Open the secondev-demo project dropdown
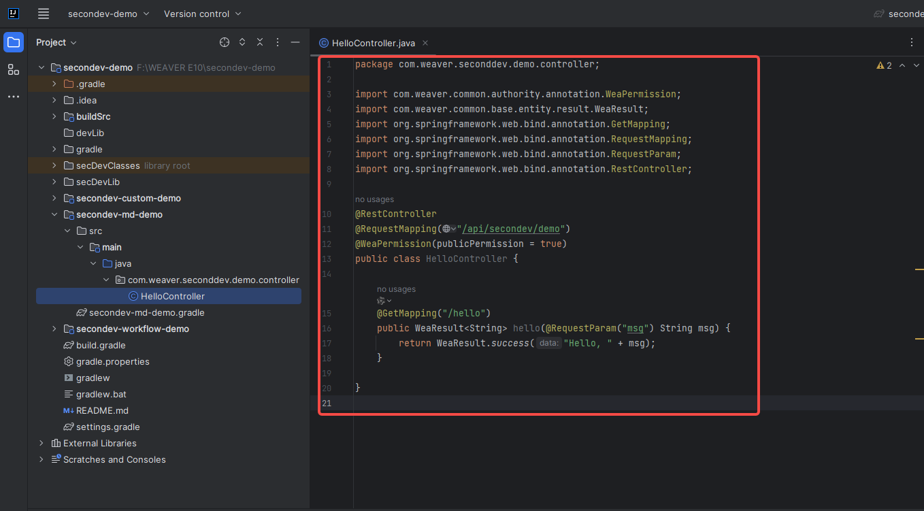Viewport: 924px width, 511px height. (109, 14)
